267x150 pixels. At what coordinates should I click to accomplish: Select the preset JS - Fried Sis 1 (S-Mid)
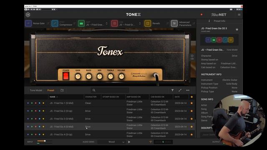(110, 103)
